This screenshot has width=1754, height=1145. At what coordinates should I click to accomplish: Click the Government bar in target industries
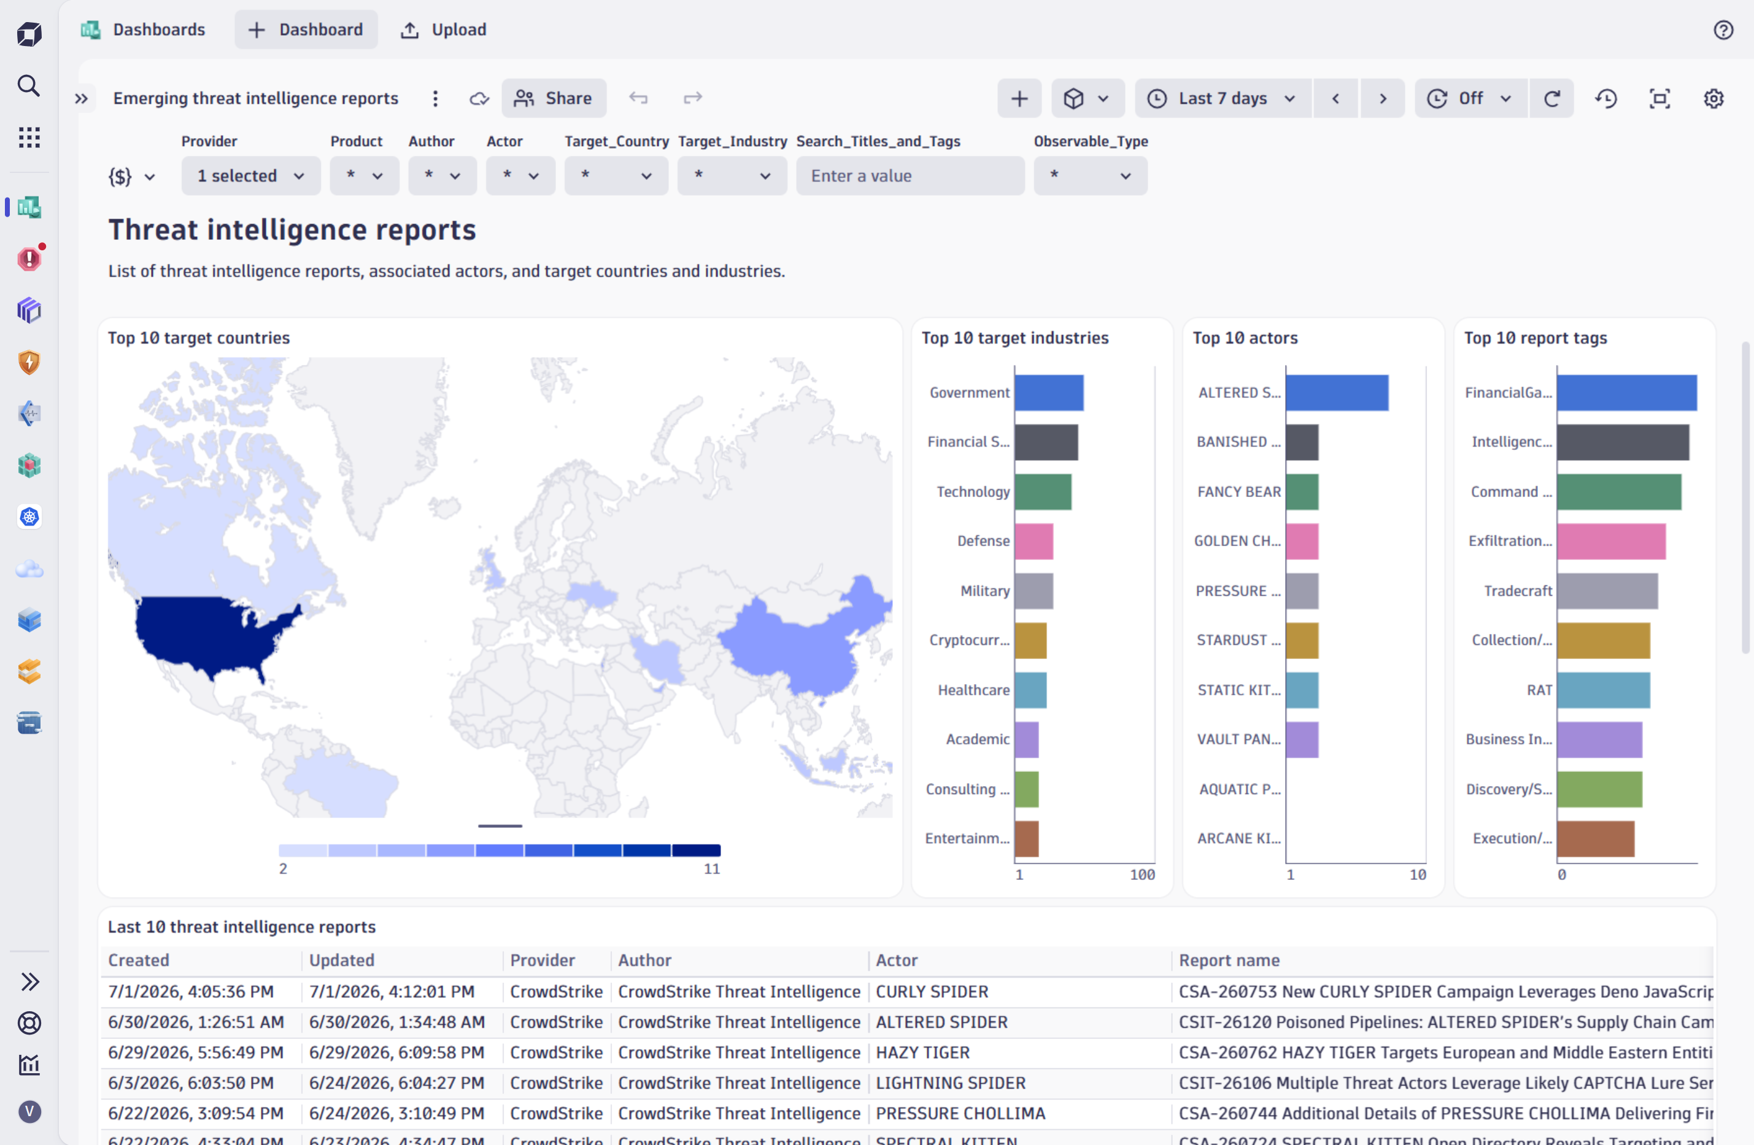point(1049,393)
